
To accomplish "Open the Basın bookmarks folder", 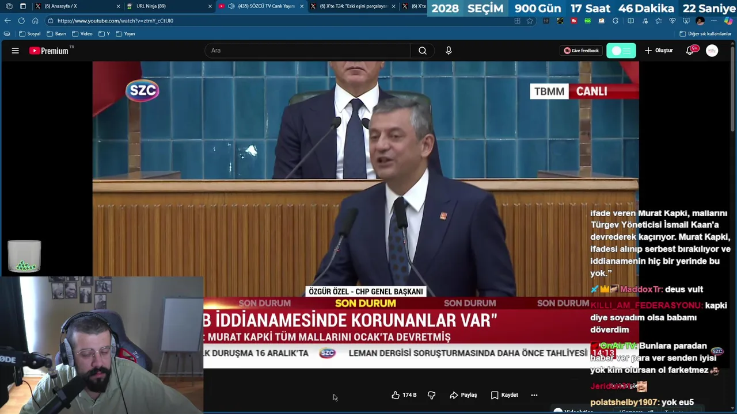I will click(x=56, y=34).
